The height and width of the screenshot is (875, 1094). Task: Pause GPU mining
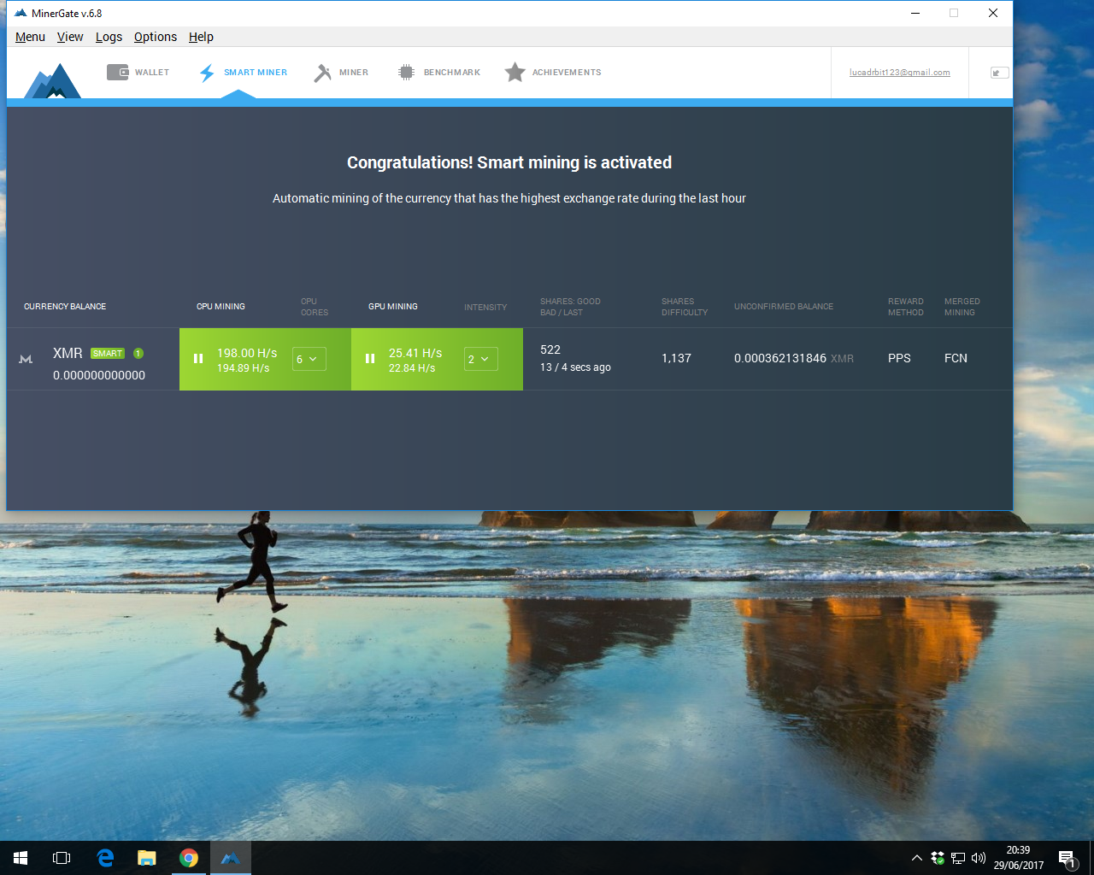(370, 359)
